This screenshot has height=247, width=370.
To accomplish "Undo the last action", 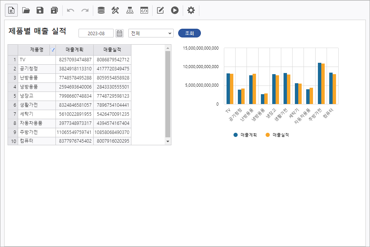I will point(71,10).
